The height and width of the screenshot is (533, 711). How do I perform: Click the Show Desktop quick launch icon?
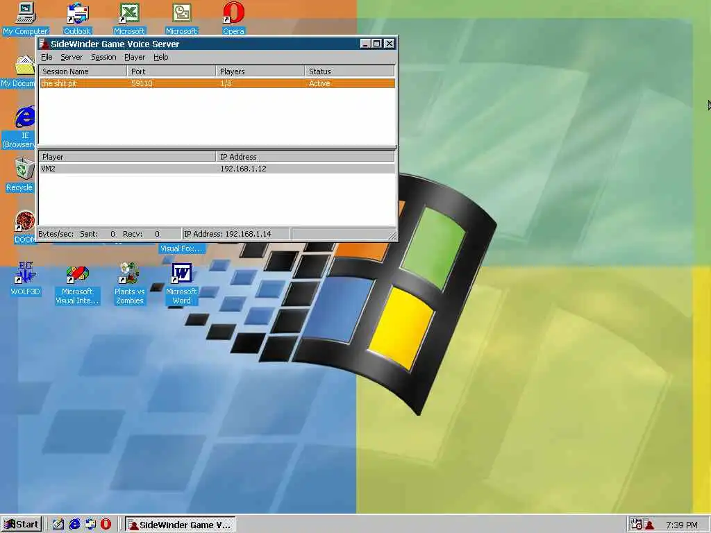[58, 525]
